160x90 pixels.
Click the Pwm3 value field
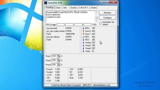tap(54, 64)
